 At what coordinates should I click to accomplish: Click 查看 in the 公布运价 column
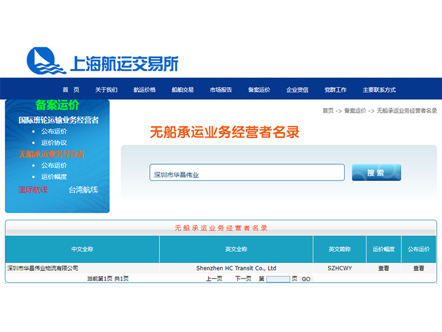(419, 268)
